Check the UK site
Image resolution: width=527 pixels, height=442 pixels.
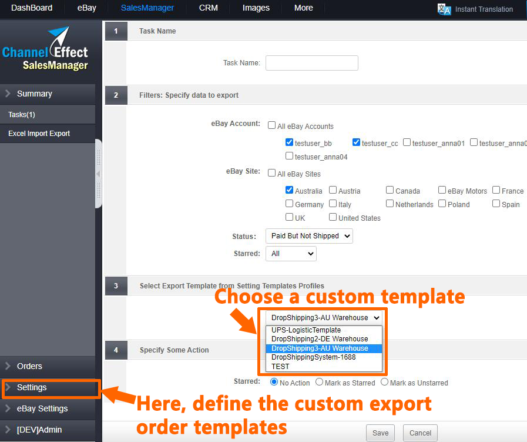point(289,217)
